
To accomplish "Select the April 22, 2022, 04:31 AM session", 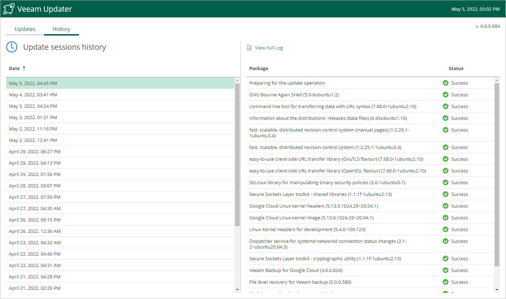I will click(x=120, y=265).
